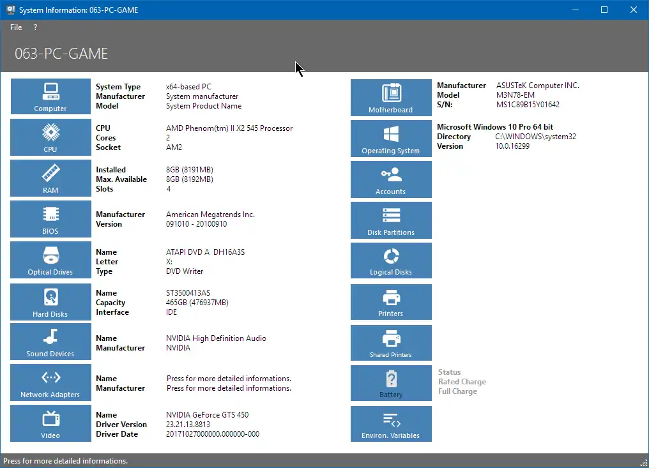Image resolution: width=649 pixels, height=468 pixels.
Task: Open the Accounts tile
Action: pos(391,179)
